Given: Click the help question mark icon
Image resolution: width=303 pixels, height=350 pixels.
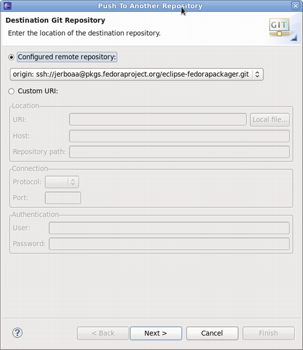Looking at the screenshot, I should pyautogui.click(x=17, y=333).
